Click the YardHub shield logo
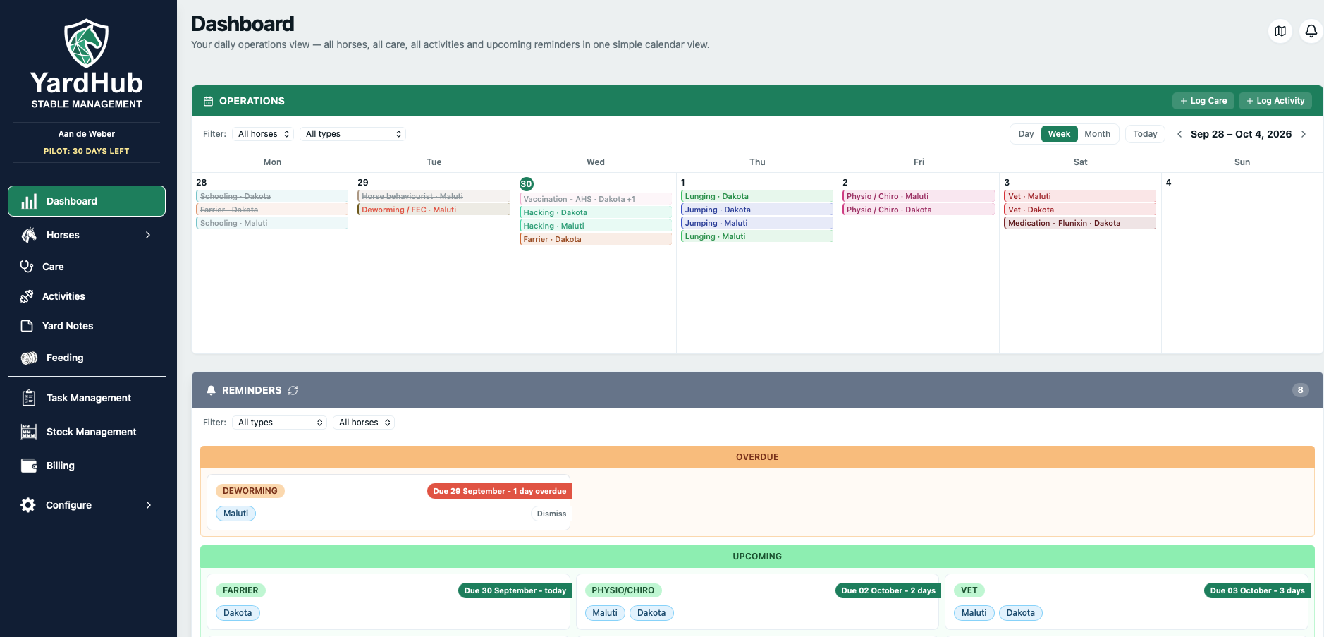 pos(86,43)
